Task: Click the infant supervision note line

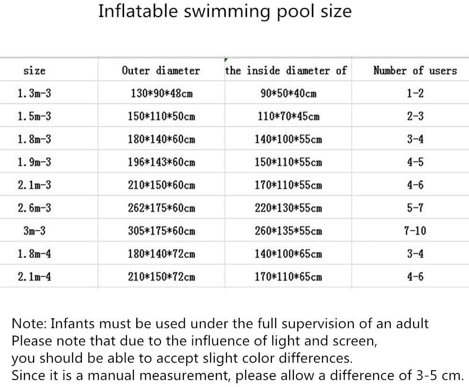Action: (x=220, y=323)
